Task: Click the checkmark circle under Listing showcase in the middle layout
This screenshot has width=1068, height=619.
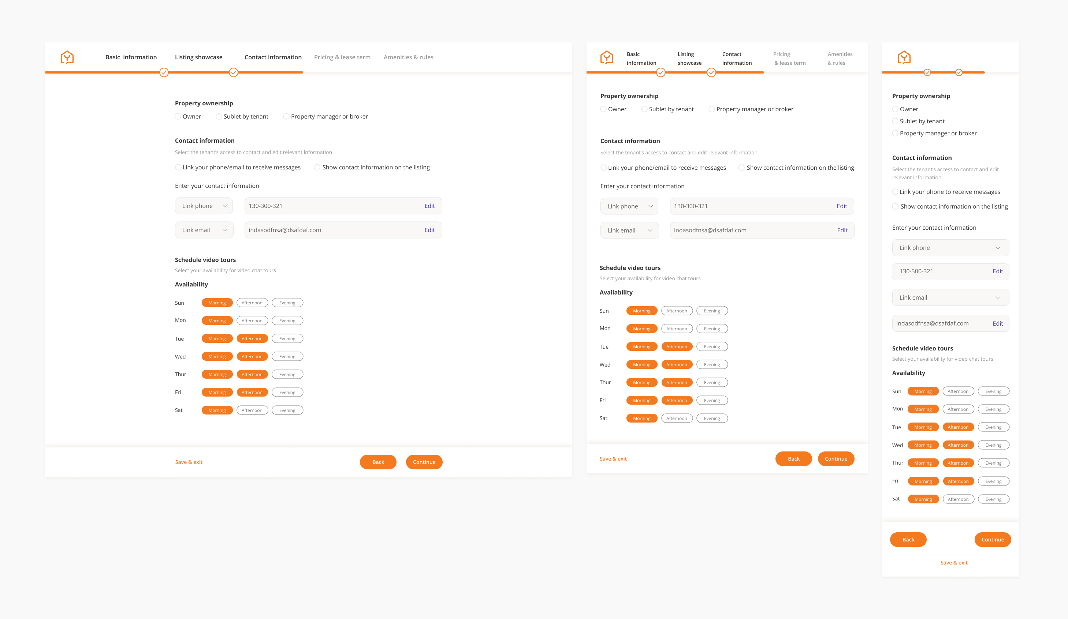Action: click(x=711, y=72)
